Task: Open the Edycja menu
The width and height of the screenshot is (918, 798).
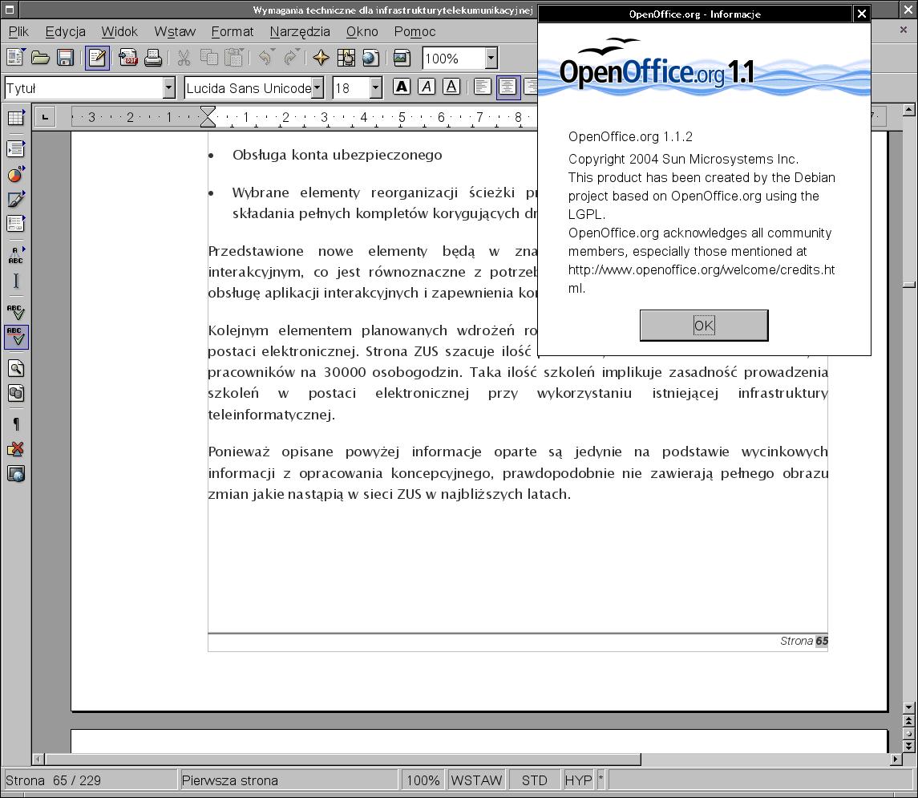Action: click(65, 31)
